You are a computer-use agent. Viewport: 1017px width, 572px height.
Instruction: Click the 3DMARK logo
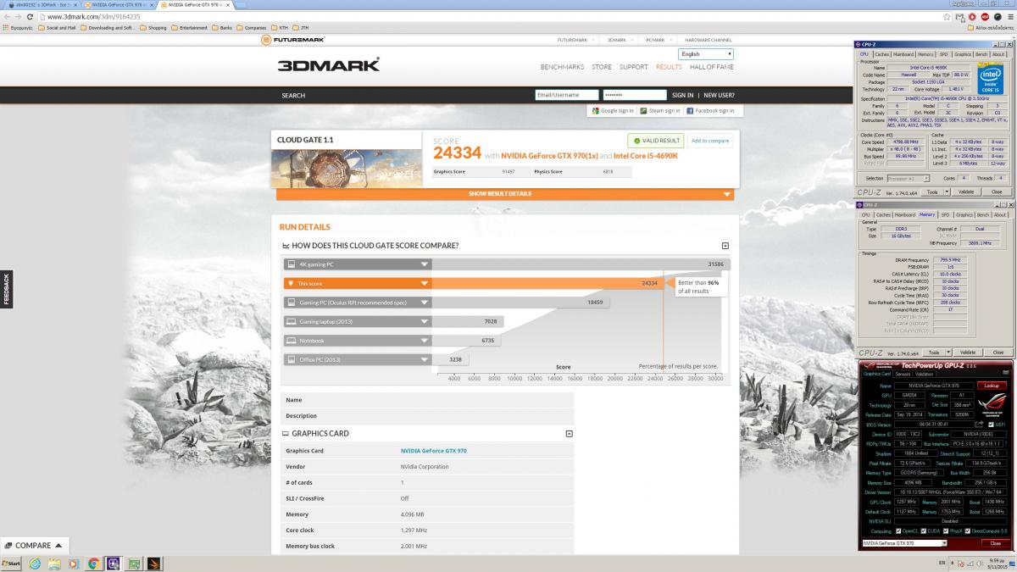(x=328, y=64)
